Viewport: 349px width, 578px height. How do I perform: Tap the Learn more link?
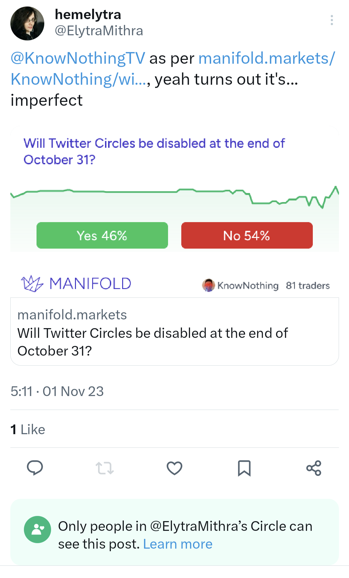178,544
